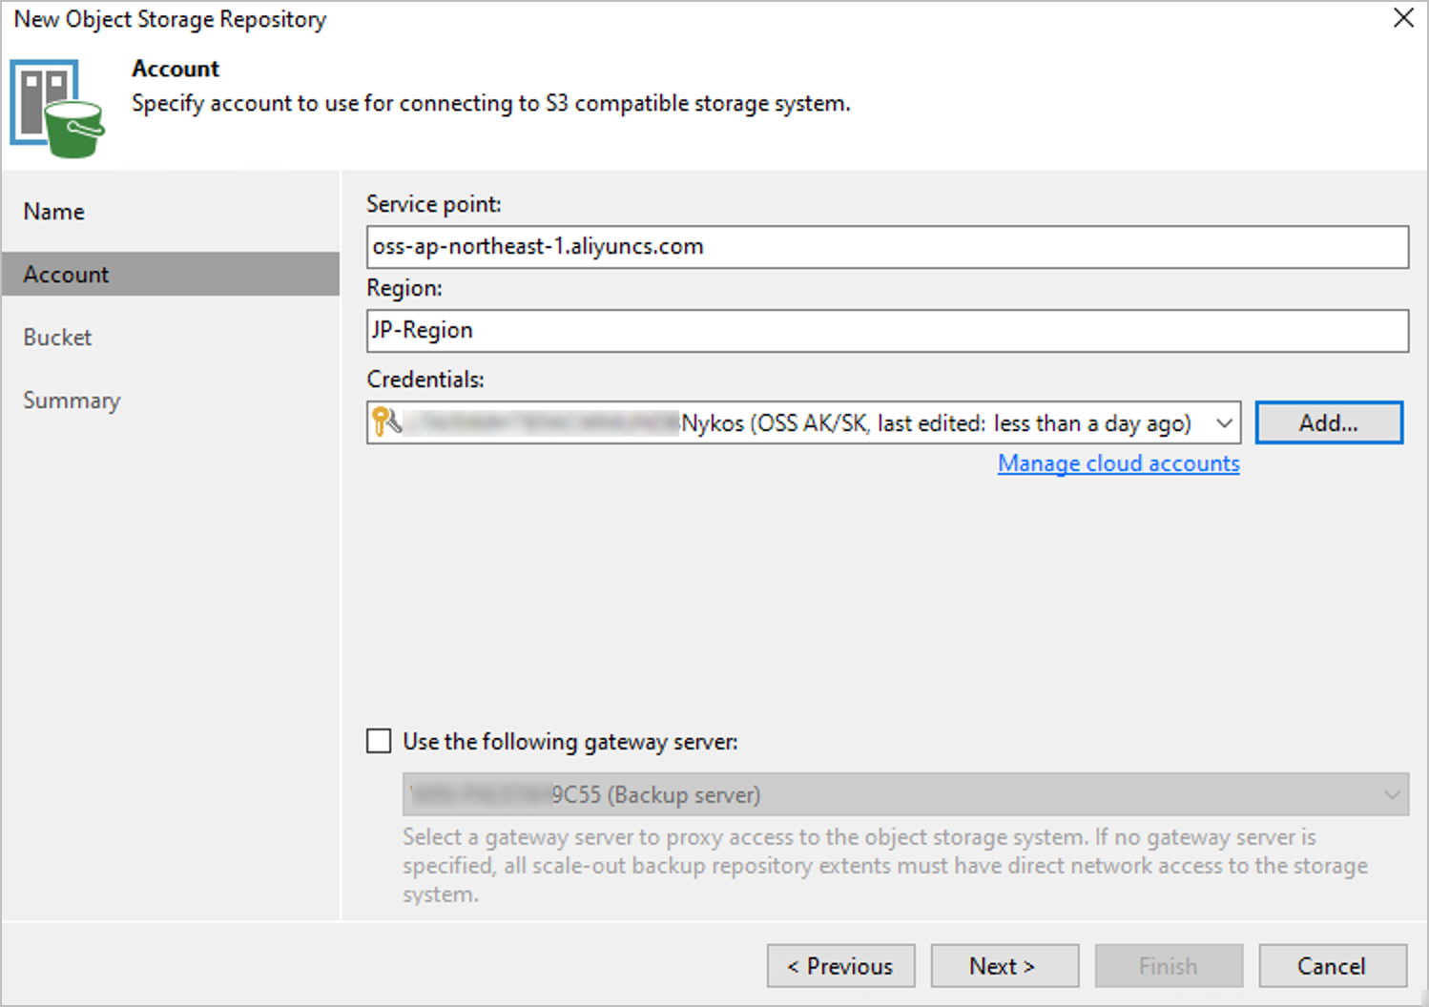Click the Previous button

click(840, 966)
